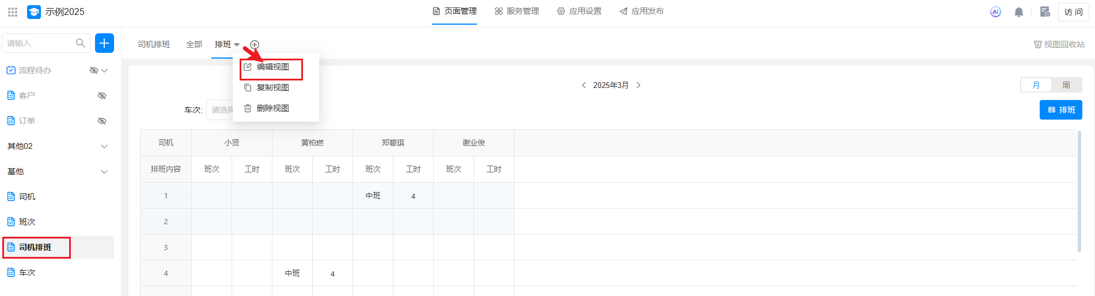Click the search magnifier icon
Viewport: 1095px width, 296px height.
[x=81, y=43]
